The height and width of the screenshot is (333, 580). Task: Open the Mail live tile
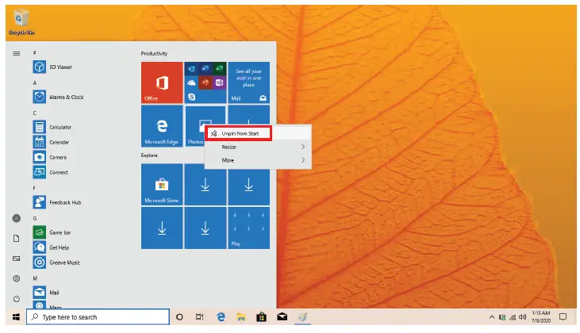coord(249,82)
